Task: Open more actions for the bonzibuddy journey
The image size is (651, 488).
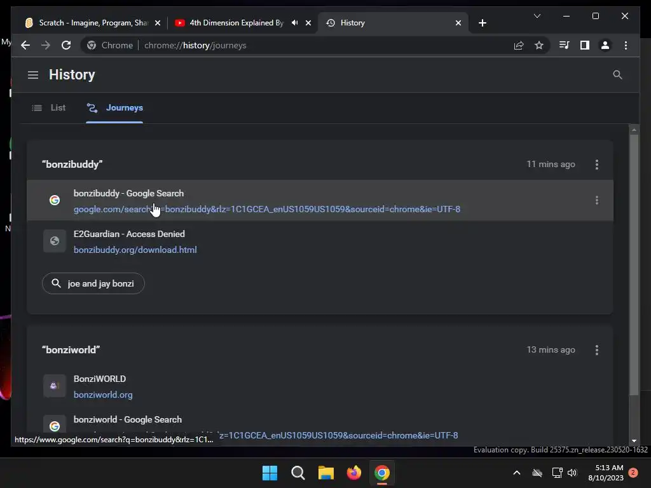Action: [x=596, y=165]
